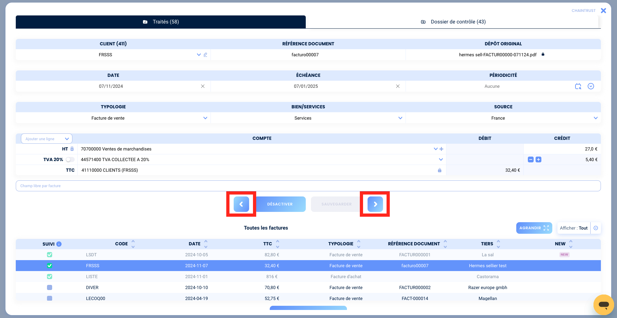Go to the previous invoice arrow
Screen dimensions: 617x318
pyautogui.click(x=241, y=204)
